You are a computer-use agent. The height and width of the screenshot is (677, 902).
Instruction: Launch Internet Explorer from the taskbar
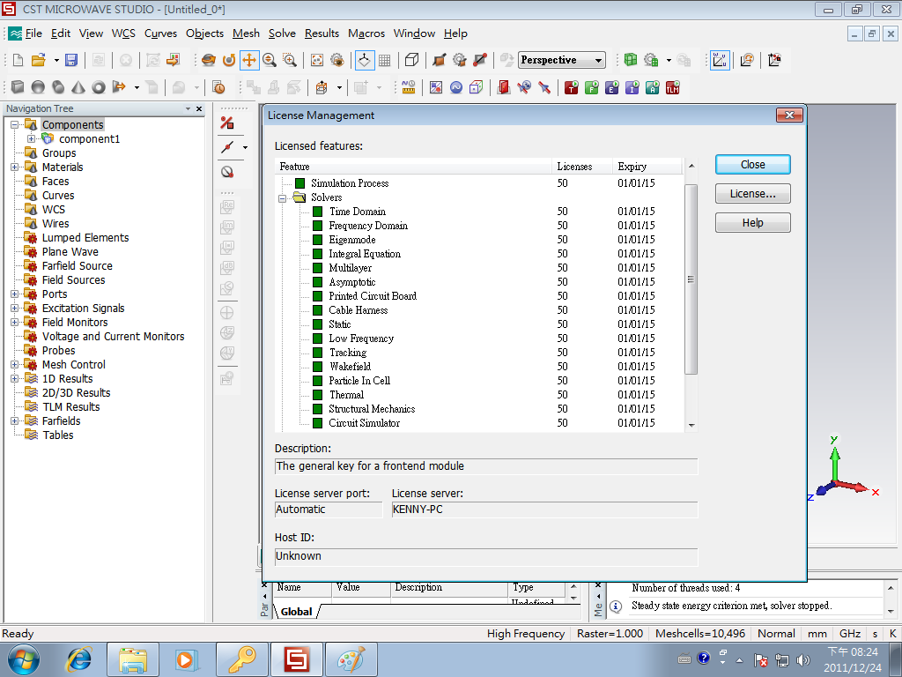[x=79, y=659]
